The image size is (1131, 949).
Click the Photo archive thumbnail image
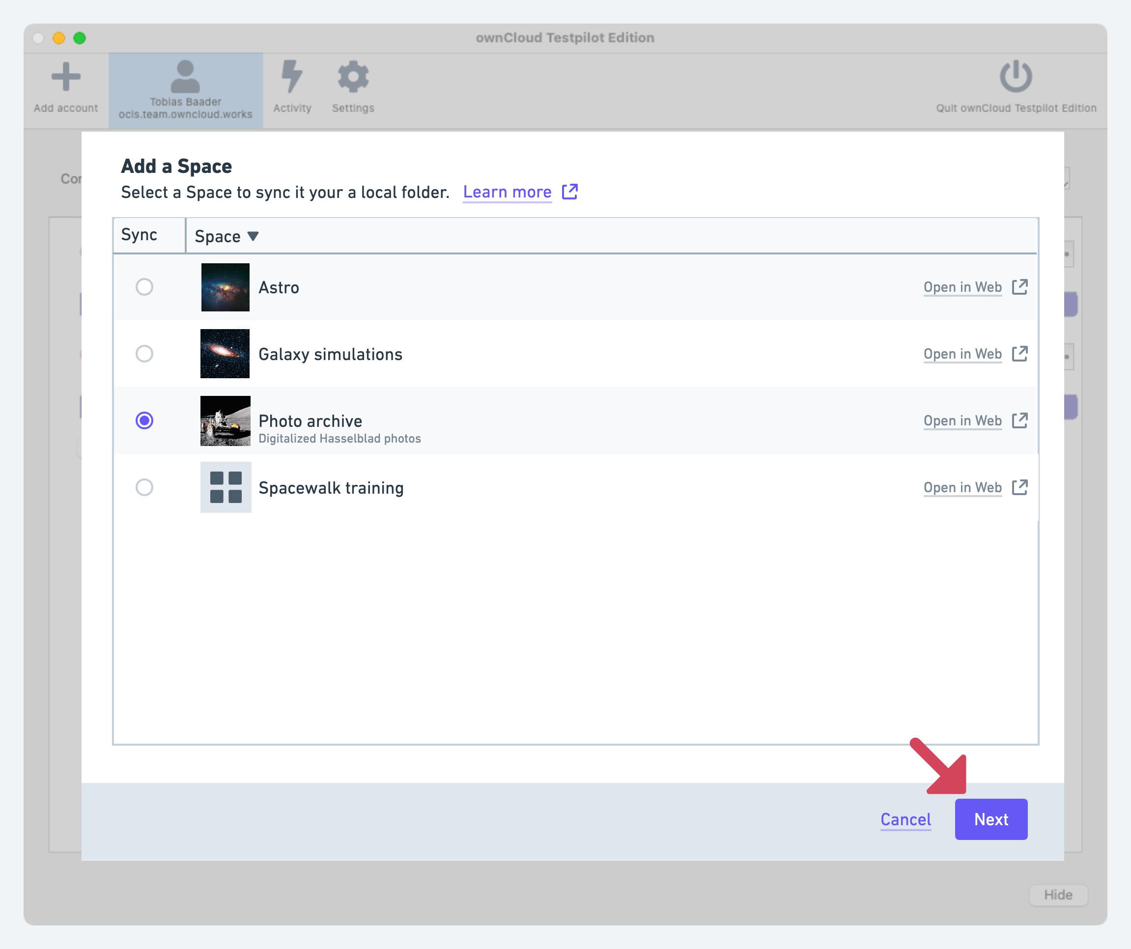[225, 420]
